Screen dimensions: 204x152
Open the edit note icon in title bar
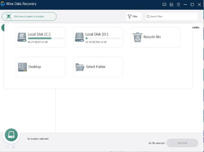click(171, 5)
